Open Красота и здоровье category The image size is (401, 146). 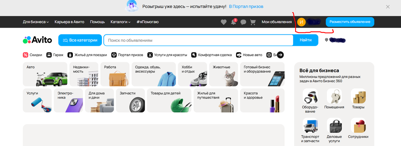[x=262, y=100]
